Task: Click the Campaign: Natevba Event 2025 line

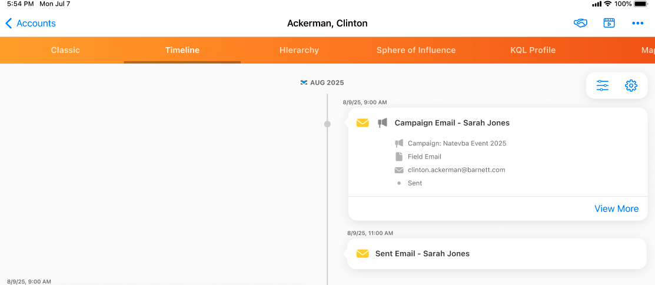Action: click(x=457, y=143)
